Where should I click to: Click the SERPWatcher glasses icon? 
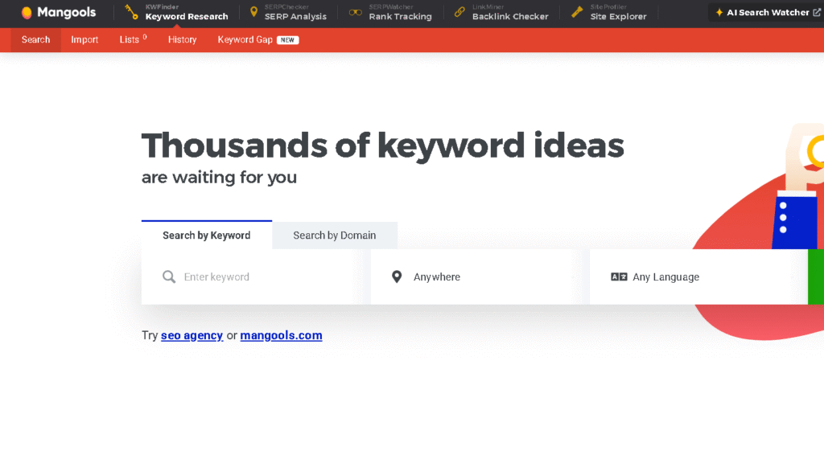coord(355,12)
